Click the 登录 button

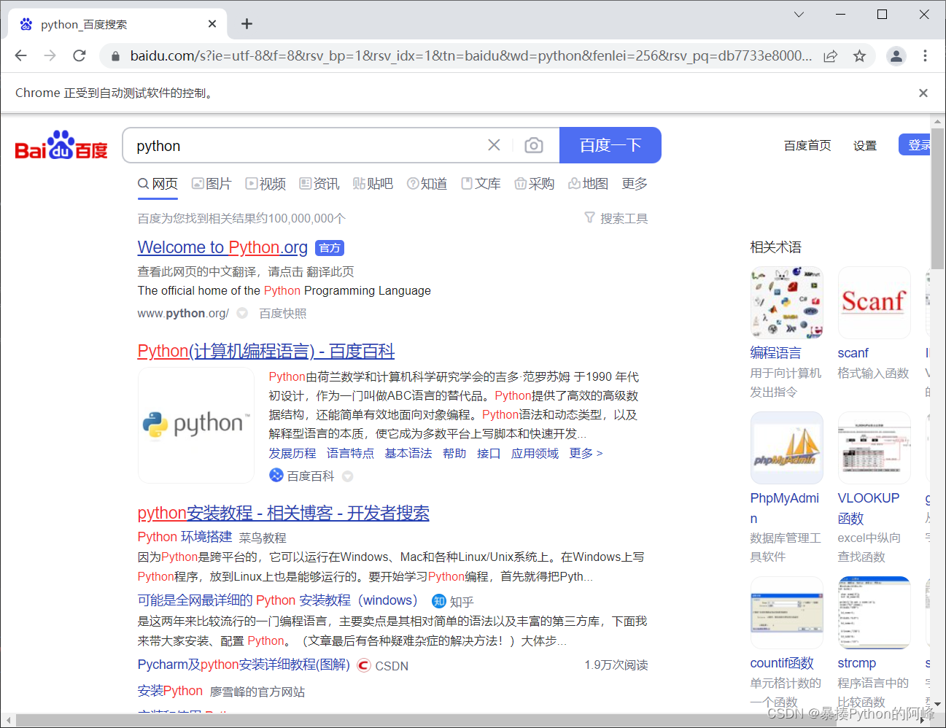[915, 145]
